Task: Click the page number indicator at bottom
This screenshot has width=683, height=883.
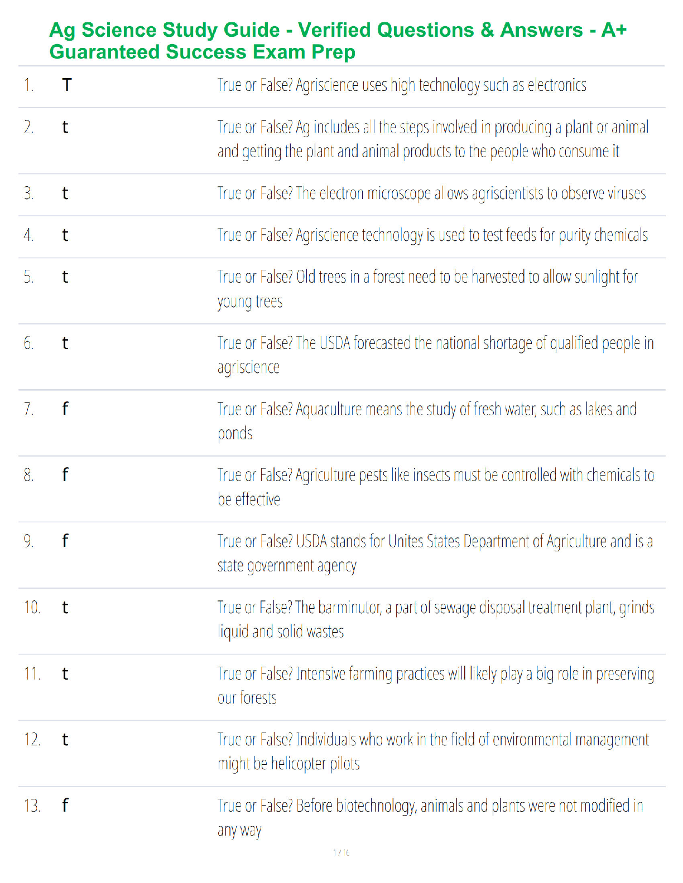Action: pyautogui.click(x=341, y=852)
